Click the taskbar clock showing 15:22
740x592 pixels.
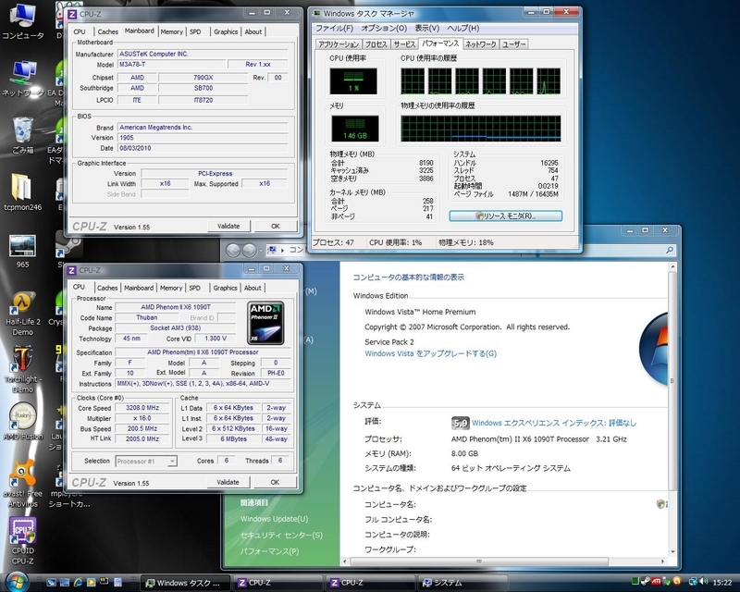tap(722, 583)
